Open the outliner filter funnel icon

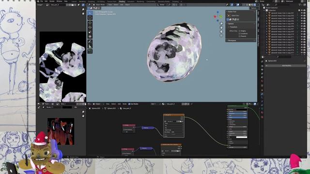pos(300,5)
